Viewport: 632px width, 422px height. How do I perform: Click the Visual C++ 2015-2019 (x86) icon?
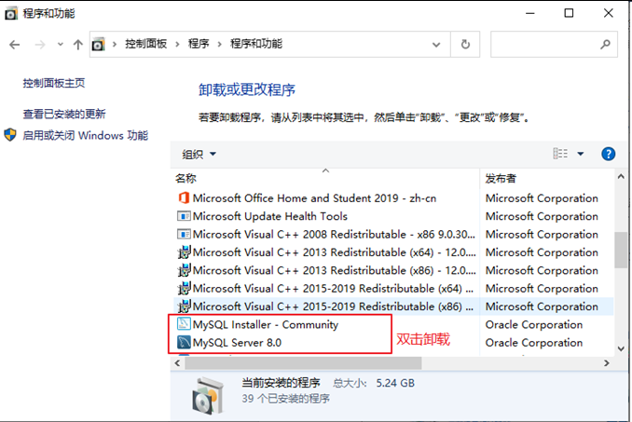click(x=184, y=306)
